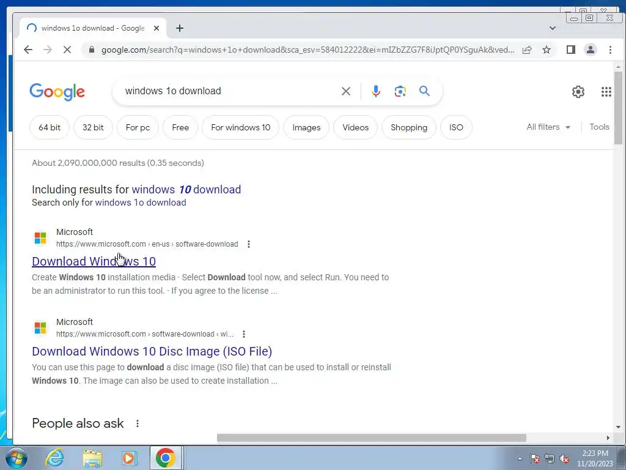Viewport: 626px width, 470px height.
Task: Click the muted volume tray icon
Action: 564,458
